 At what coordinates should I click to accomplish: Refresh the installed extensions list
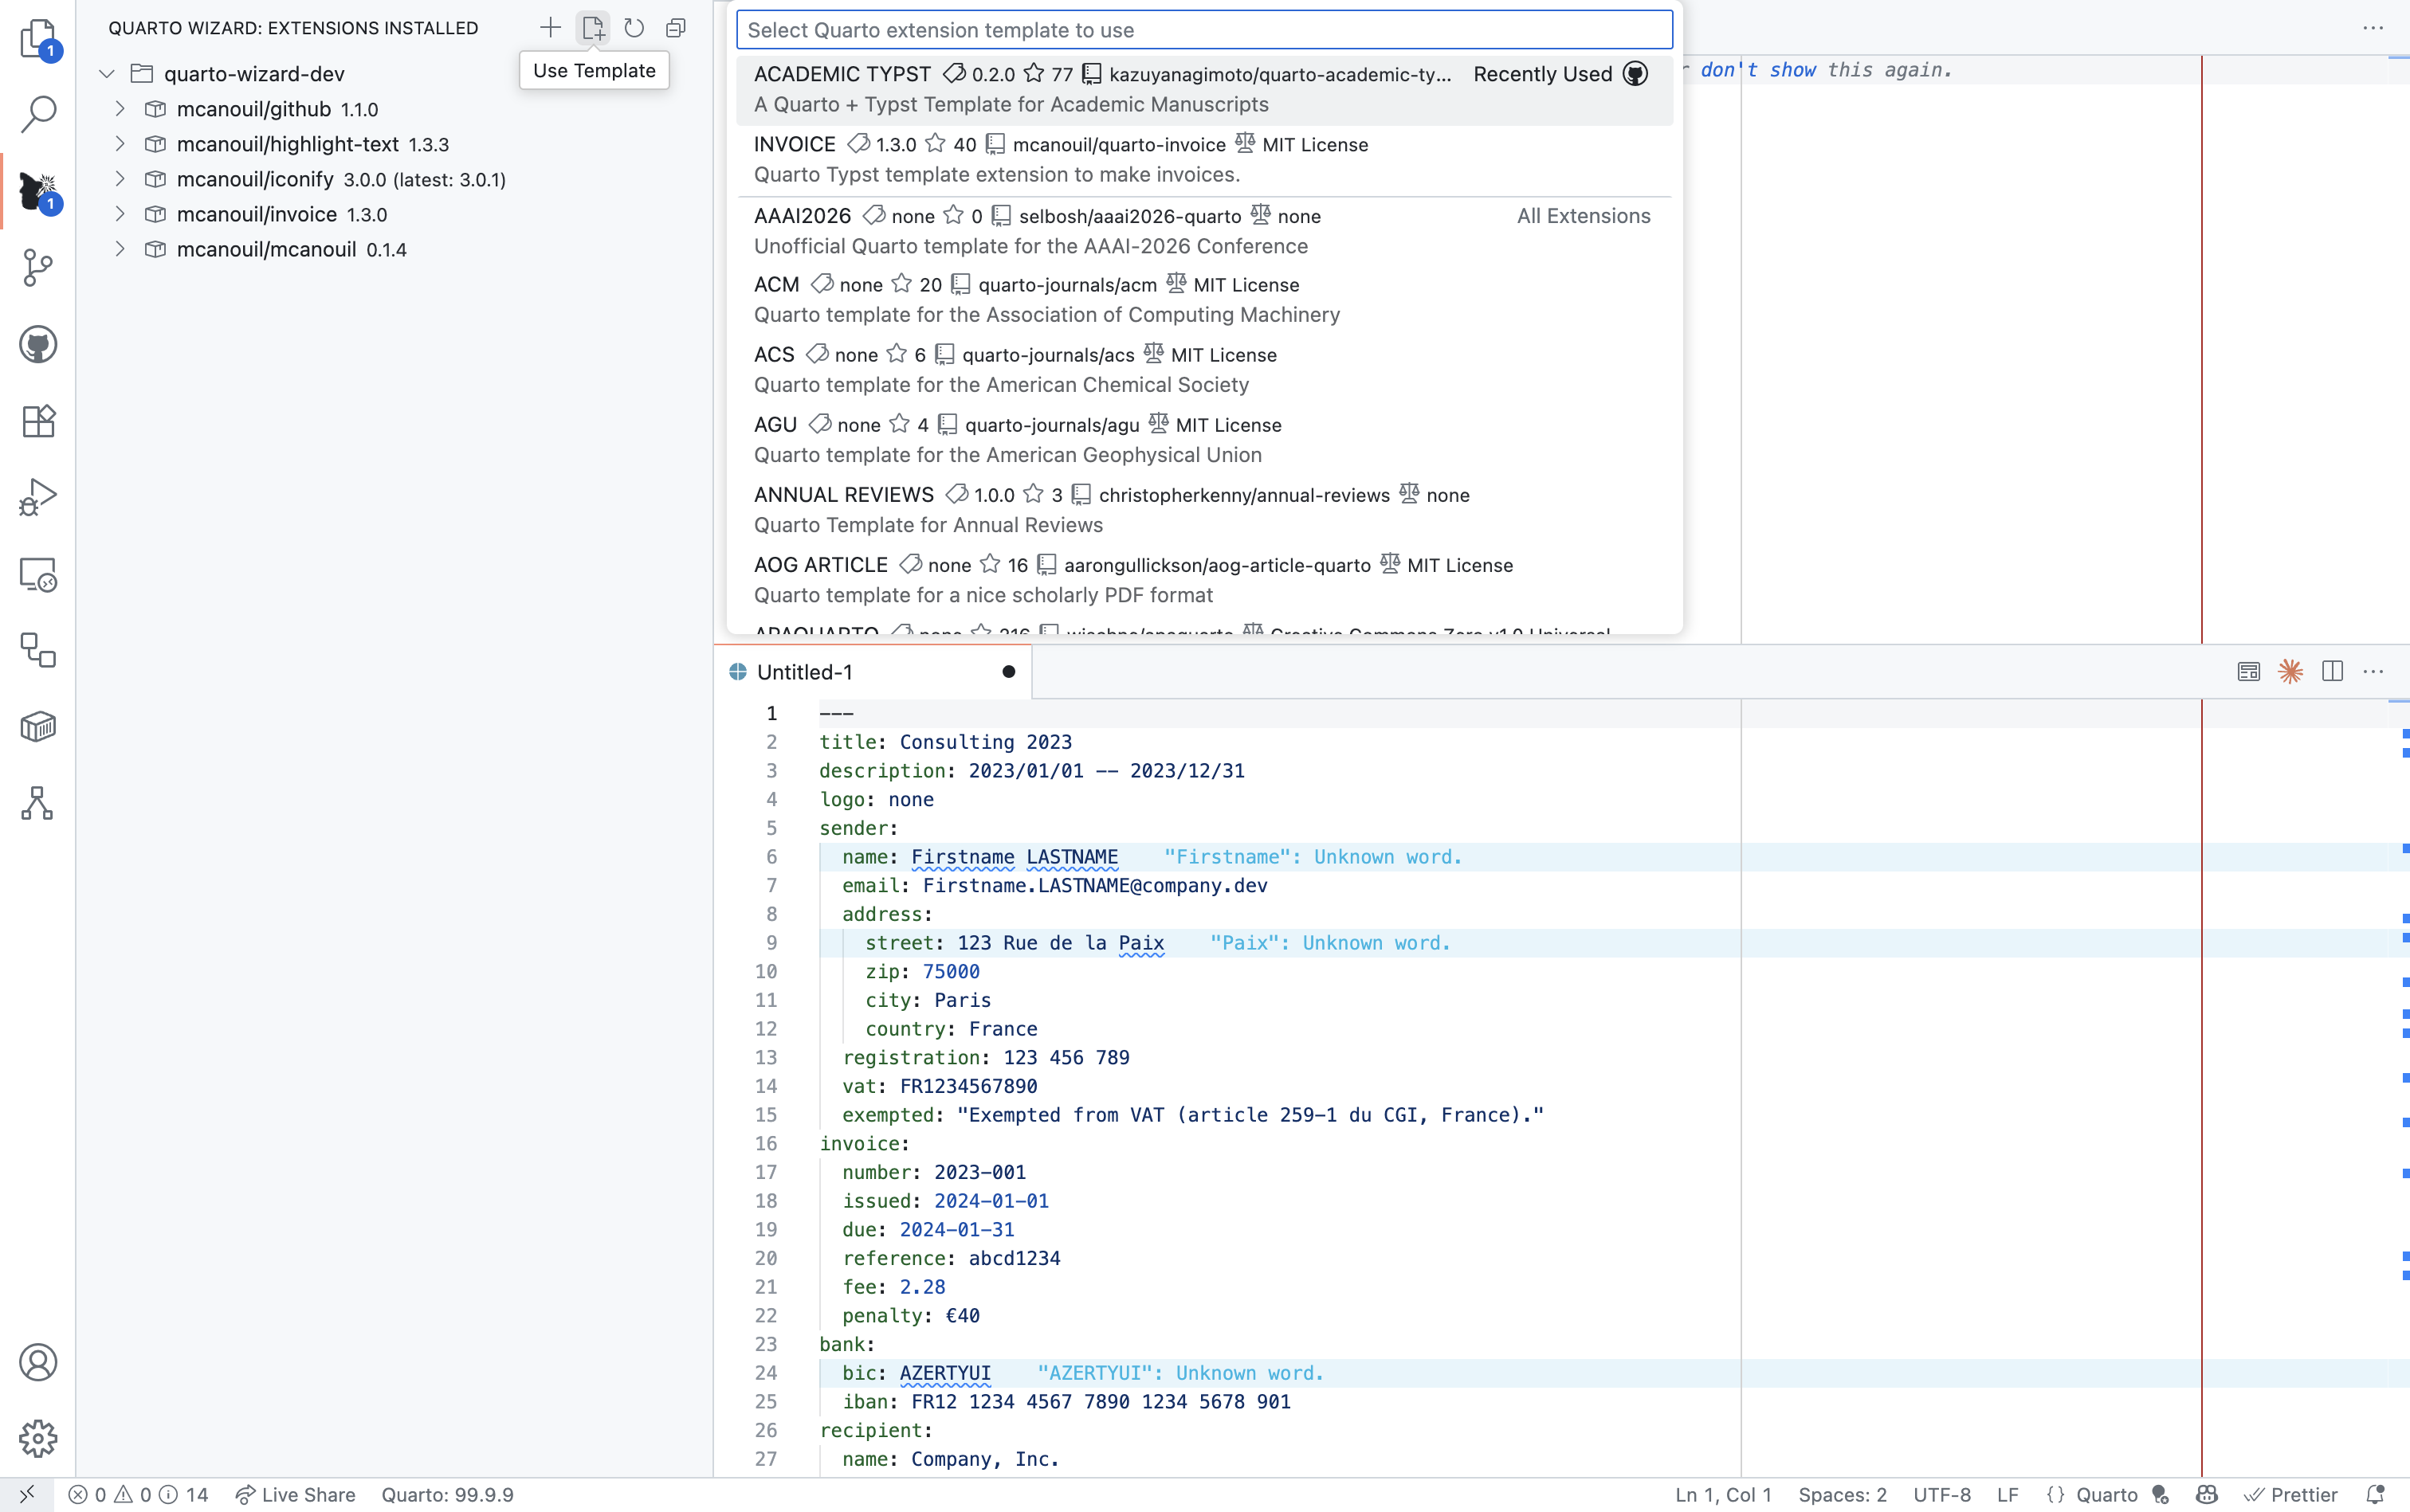pos(634,27)
